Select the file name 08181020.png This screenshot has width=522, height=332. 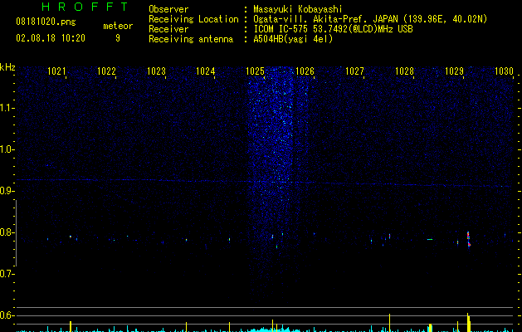click(46, 22)
